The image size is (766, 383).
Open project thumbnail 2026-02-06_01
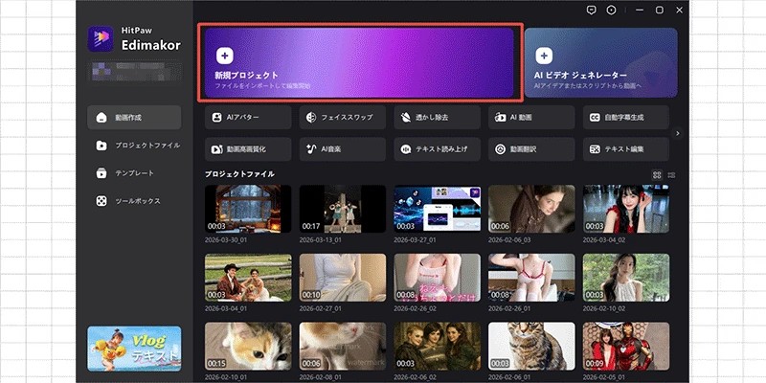coord(531,346)
